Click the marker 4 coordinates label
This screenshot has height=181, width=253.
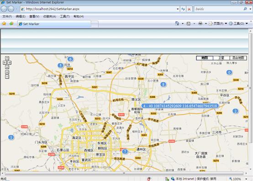pyautogui.click(x=180, y=106)
